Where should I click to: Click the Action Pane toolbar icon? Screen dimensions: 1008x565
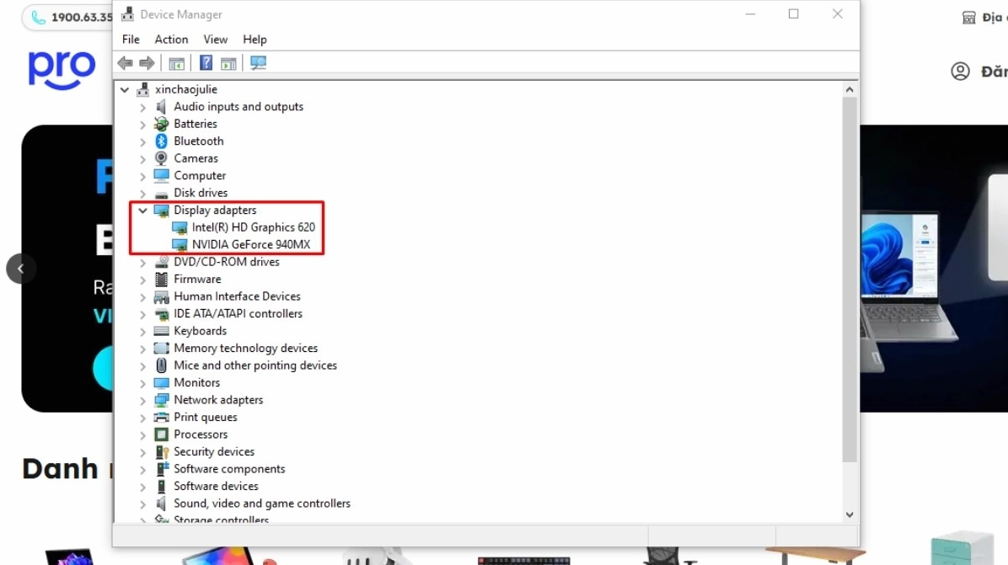(x=228, y=63)
